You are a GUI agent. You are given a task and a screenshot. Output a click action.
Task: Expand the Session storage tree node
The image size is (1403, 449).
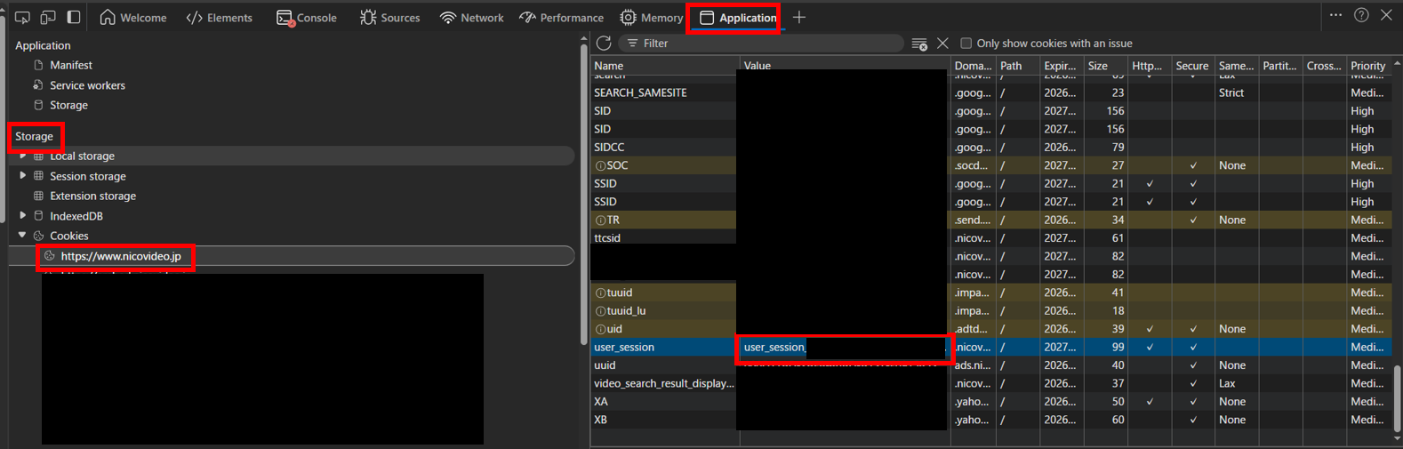pos(23,176)
